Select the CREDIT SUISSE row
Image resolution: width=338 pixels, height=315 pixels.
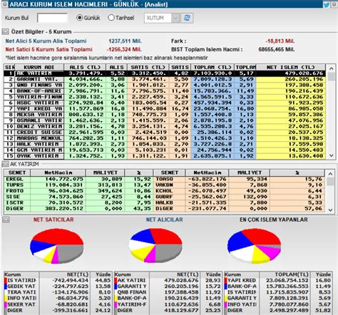165,133
